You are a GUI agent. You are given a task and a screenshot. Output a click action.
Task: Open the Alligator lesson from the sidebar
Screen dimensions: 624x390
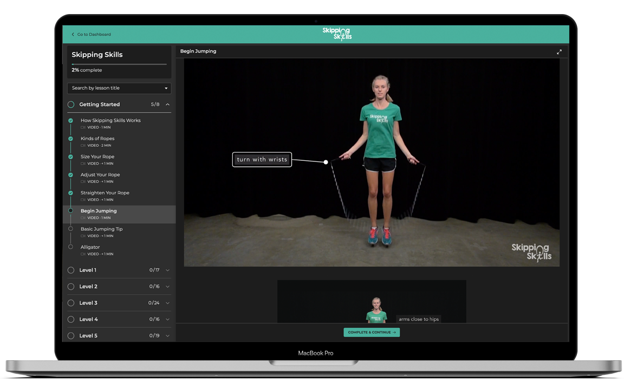pyautogui.click(x=89, y=246)
